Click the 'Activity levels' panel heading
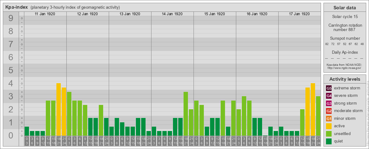369x149 pixels. point(345,79)
